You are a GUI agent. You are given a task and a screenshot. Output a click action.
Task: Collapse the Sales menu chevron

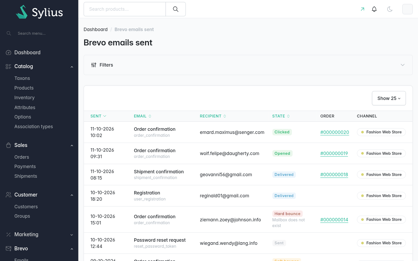tap(72, 145)
